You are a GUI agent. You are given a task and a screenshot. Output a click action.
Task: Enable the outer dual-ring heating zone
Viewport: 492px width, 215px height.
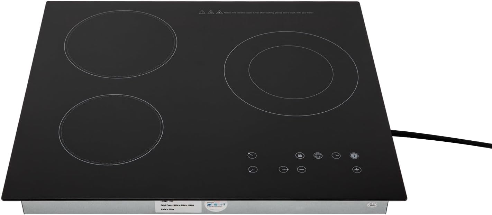[x=318, y=155]
